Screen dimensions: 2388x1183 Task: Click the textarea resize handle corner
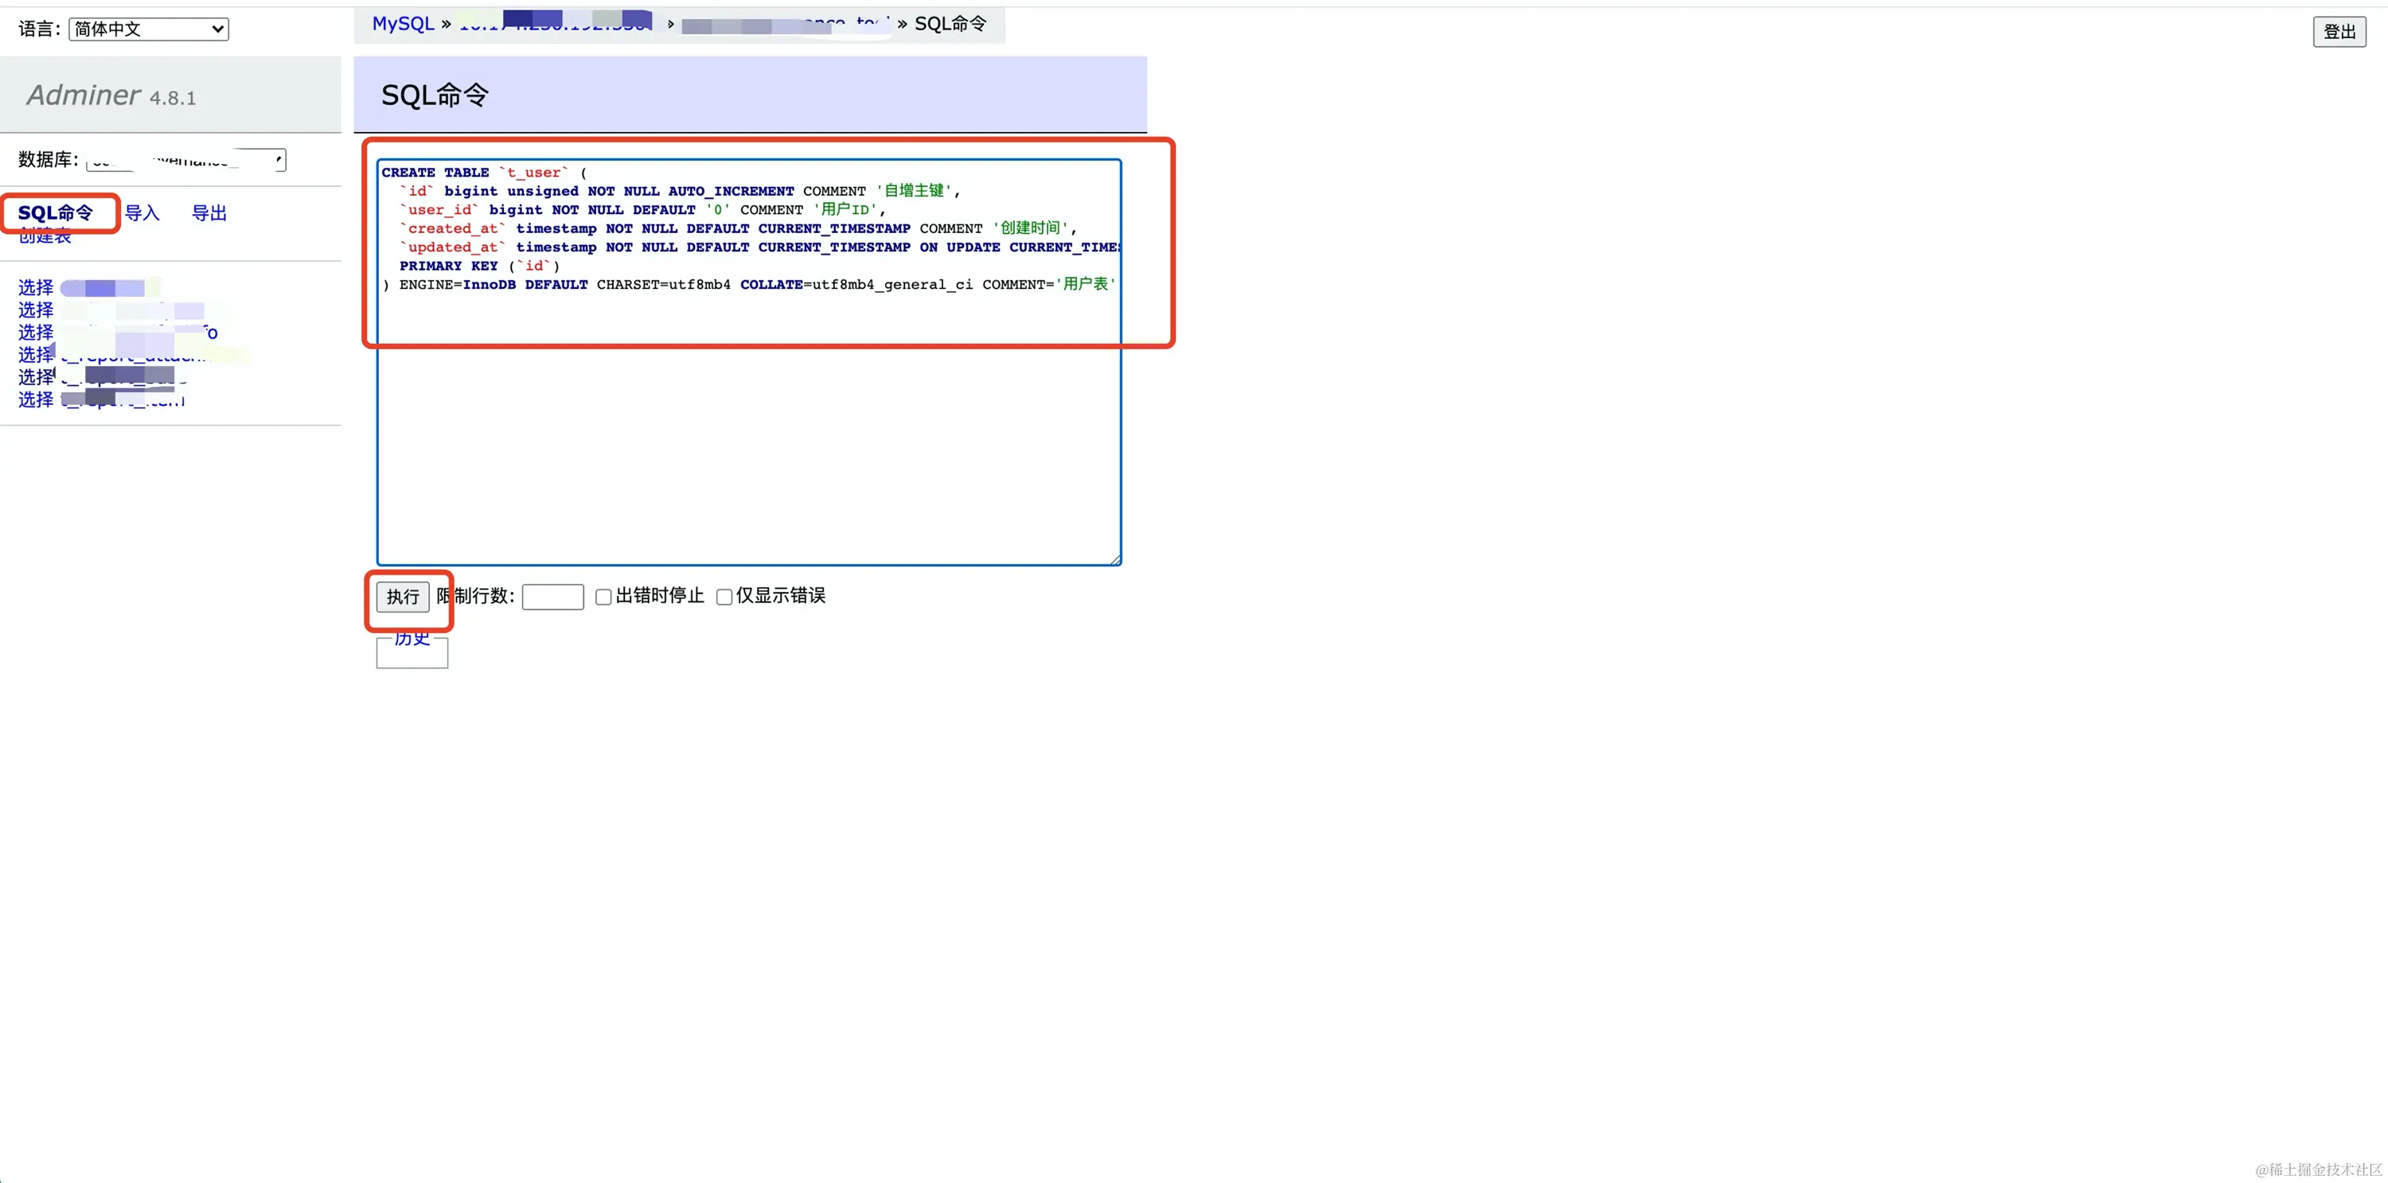click(x=1115, y=559)
